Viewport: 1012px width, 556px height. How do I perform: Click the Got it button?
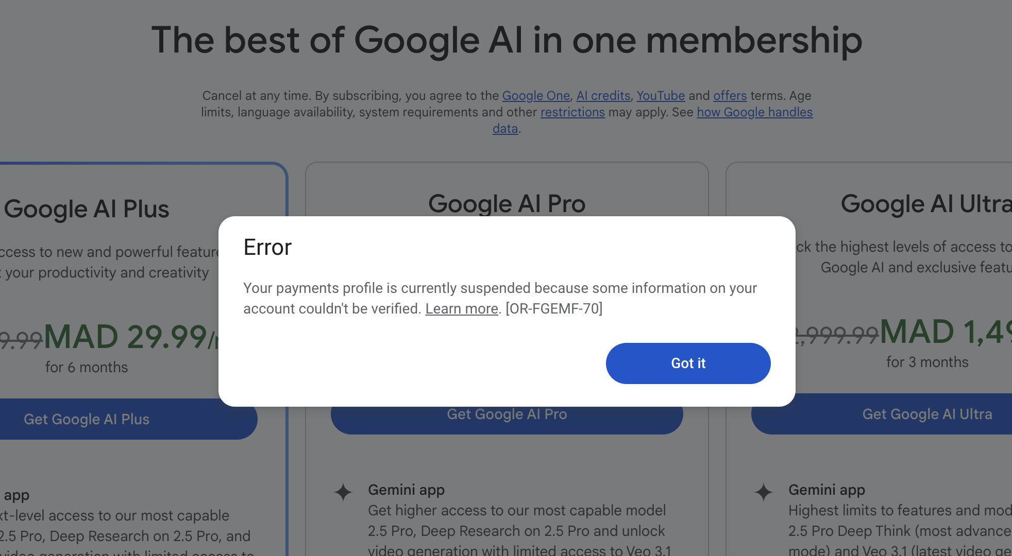(x=688, y=363)
